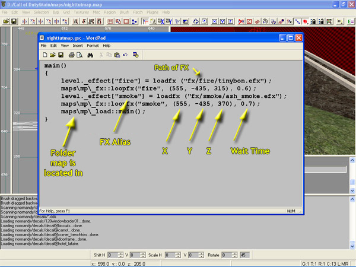The width and height of the screenshot is (356, 267).
Task: Open the Radiant Selection menu
Action: 42,12
